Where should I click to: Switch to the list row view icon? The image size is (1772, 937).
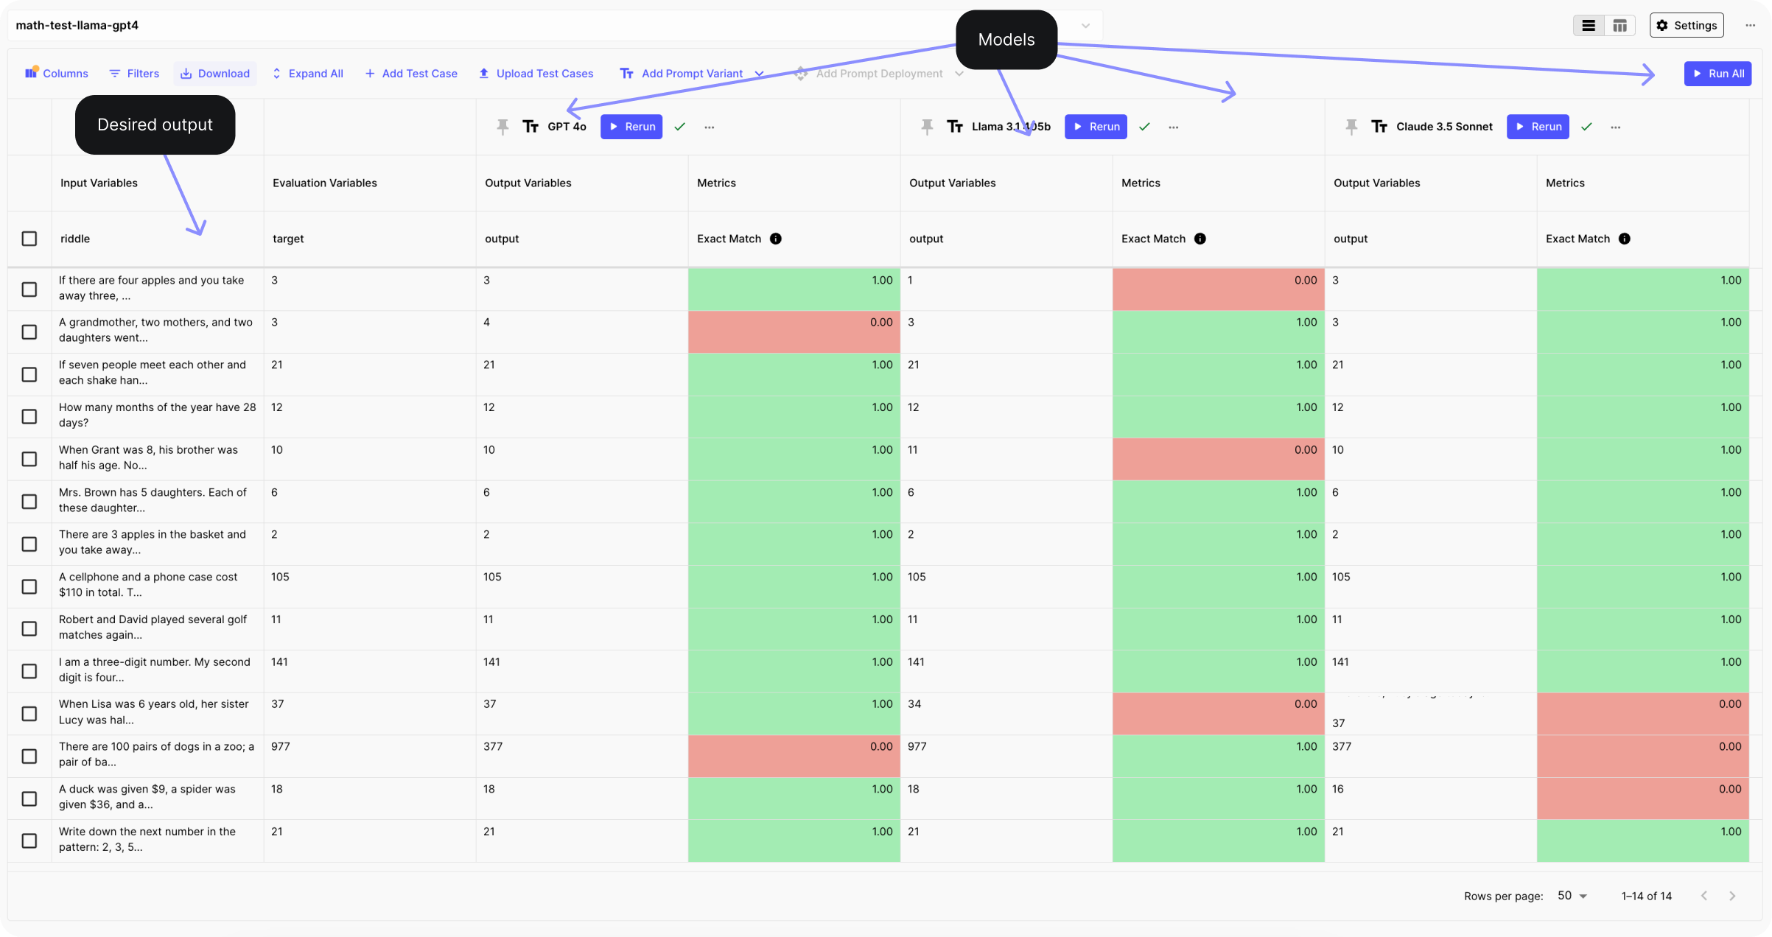pos(1589,25)
